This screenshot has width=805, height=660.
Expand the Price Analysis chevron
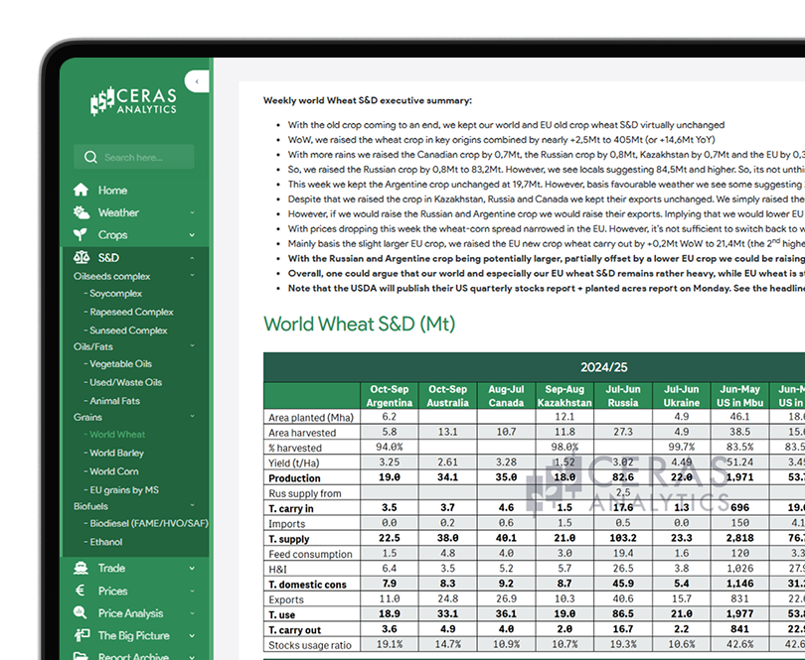coord(192,613)
